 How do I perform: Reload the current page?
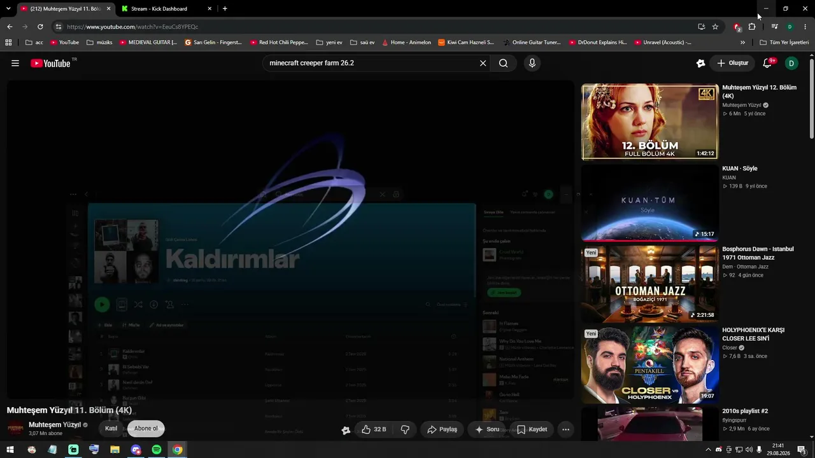tap(40, 27)
